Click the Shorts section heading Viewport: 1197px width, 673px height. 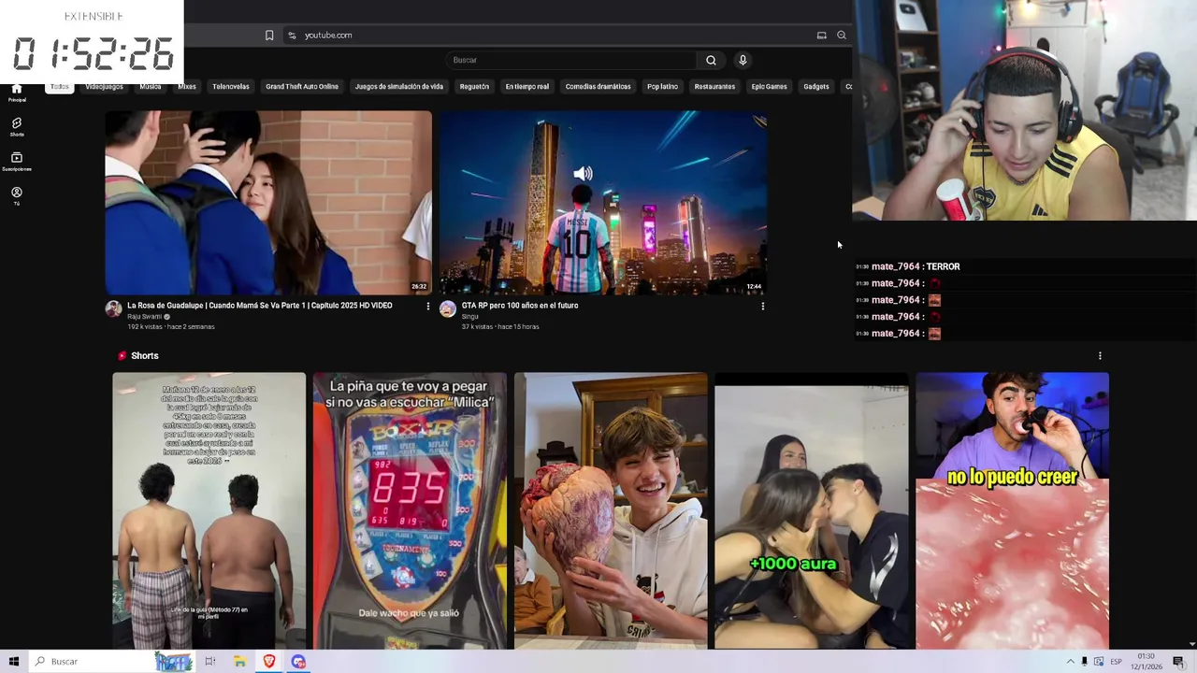pos(144,356)
